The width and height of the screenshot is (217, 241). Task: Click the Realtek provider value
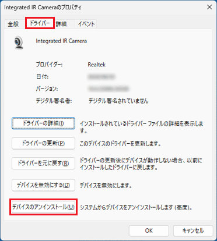click(x=97, y=65)
